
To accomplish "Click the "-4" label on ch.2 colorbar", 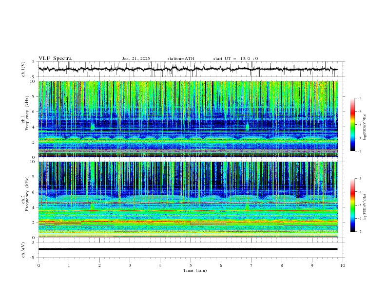I will tap(360, 192).
